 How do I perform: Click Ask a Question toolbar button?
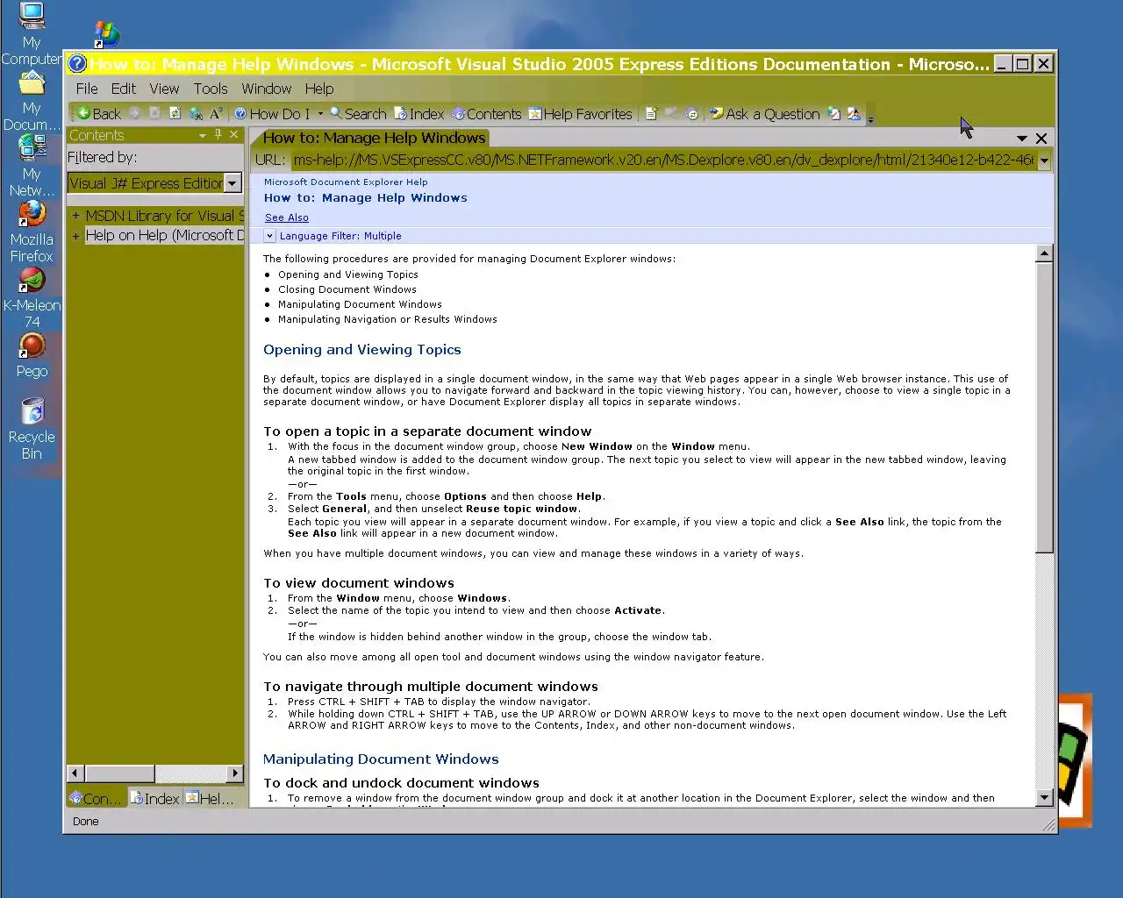pos(764,114)
